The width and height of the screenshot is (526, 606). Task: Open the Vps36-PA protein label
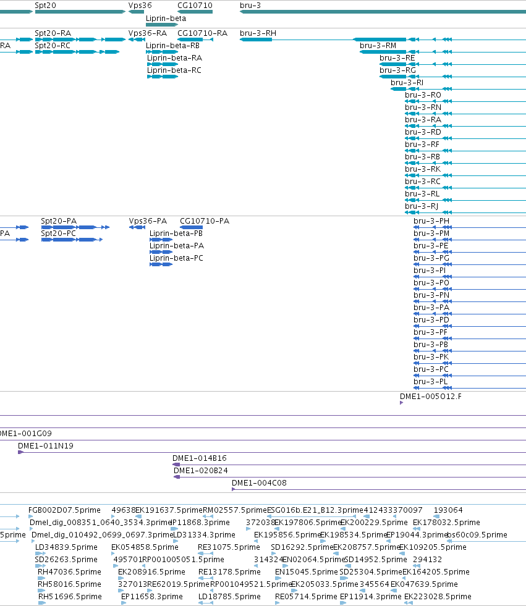tap(148, 221)
